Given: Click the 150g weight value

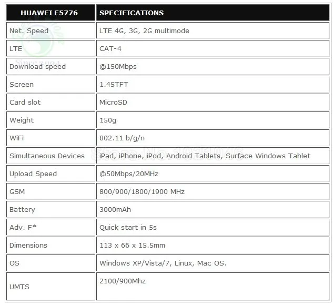Looking at the screenshot, I should [108, 120].
